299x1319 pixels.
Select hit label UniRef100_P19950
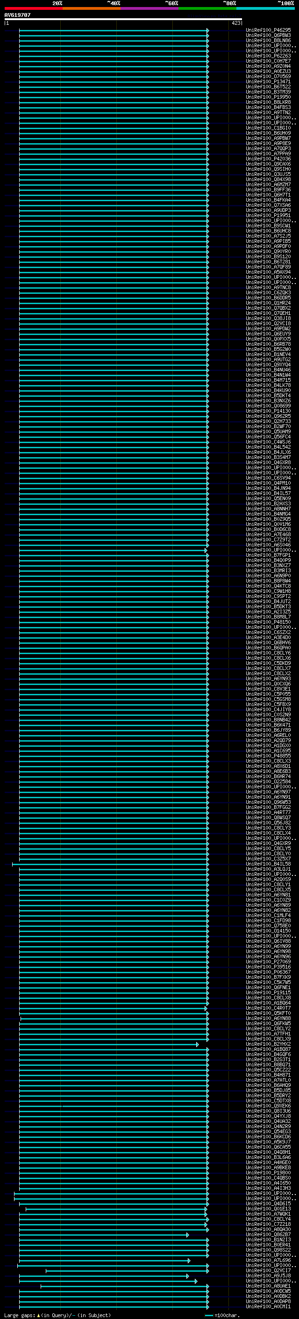268,97
